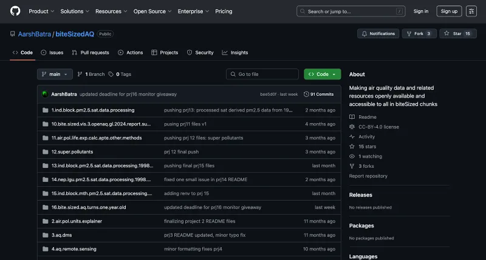
Task: Switch to the Code tab
Action: coord(22,53)
